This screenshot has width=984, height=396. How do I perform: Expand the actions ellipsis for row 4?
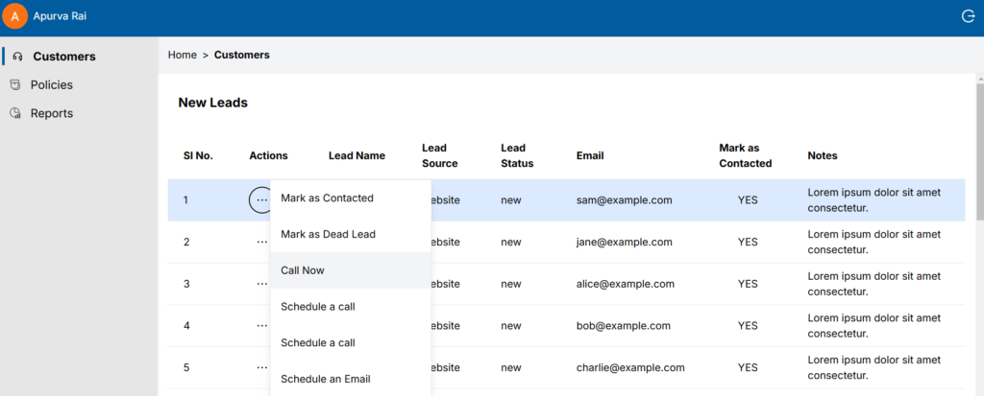click(x=261, y=326)
